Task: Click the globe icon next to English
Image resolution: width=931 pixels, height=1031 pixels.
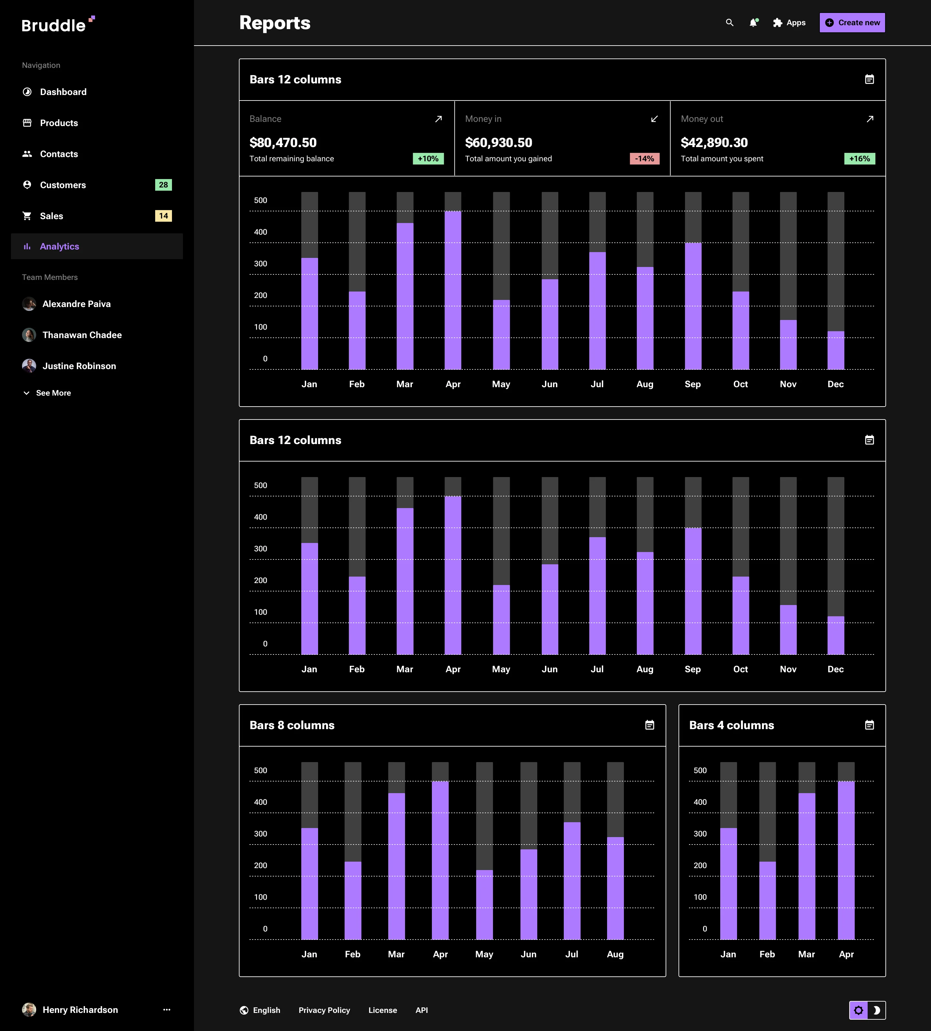Action: pos(244,1010)
